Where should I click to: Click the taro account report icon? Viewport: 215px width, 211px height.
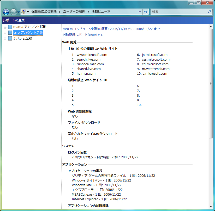pos(10,33)
